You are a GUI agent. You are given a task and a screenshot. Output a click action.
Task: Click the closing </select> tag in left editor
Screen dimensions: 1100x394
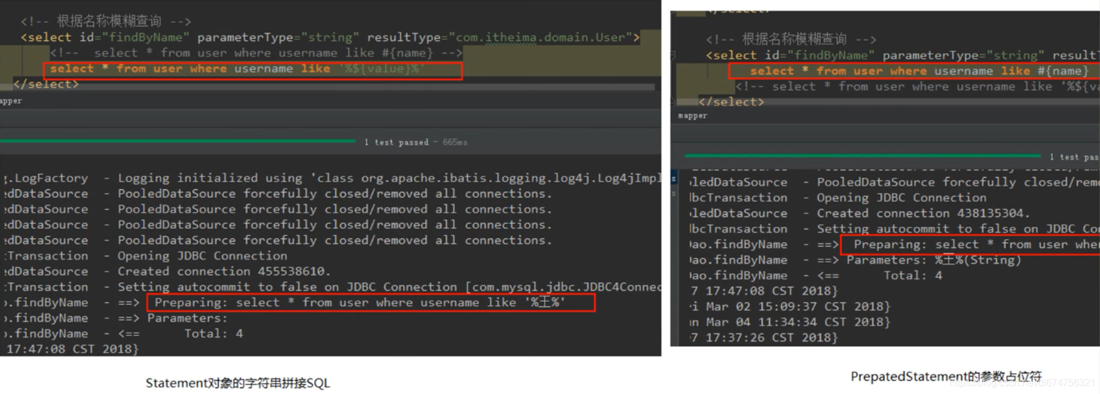46,84
